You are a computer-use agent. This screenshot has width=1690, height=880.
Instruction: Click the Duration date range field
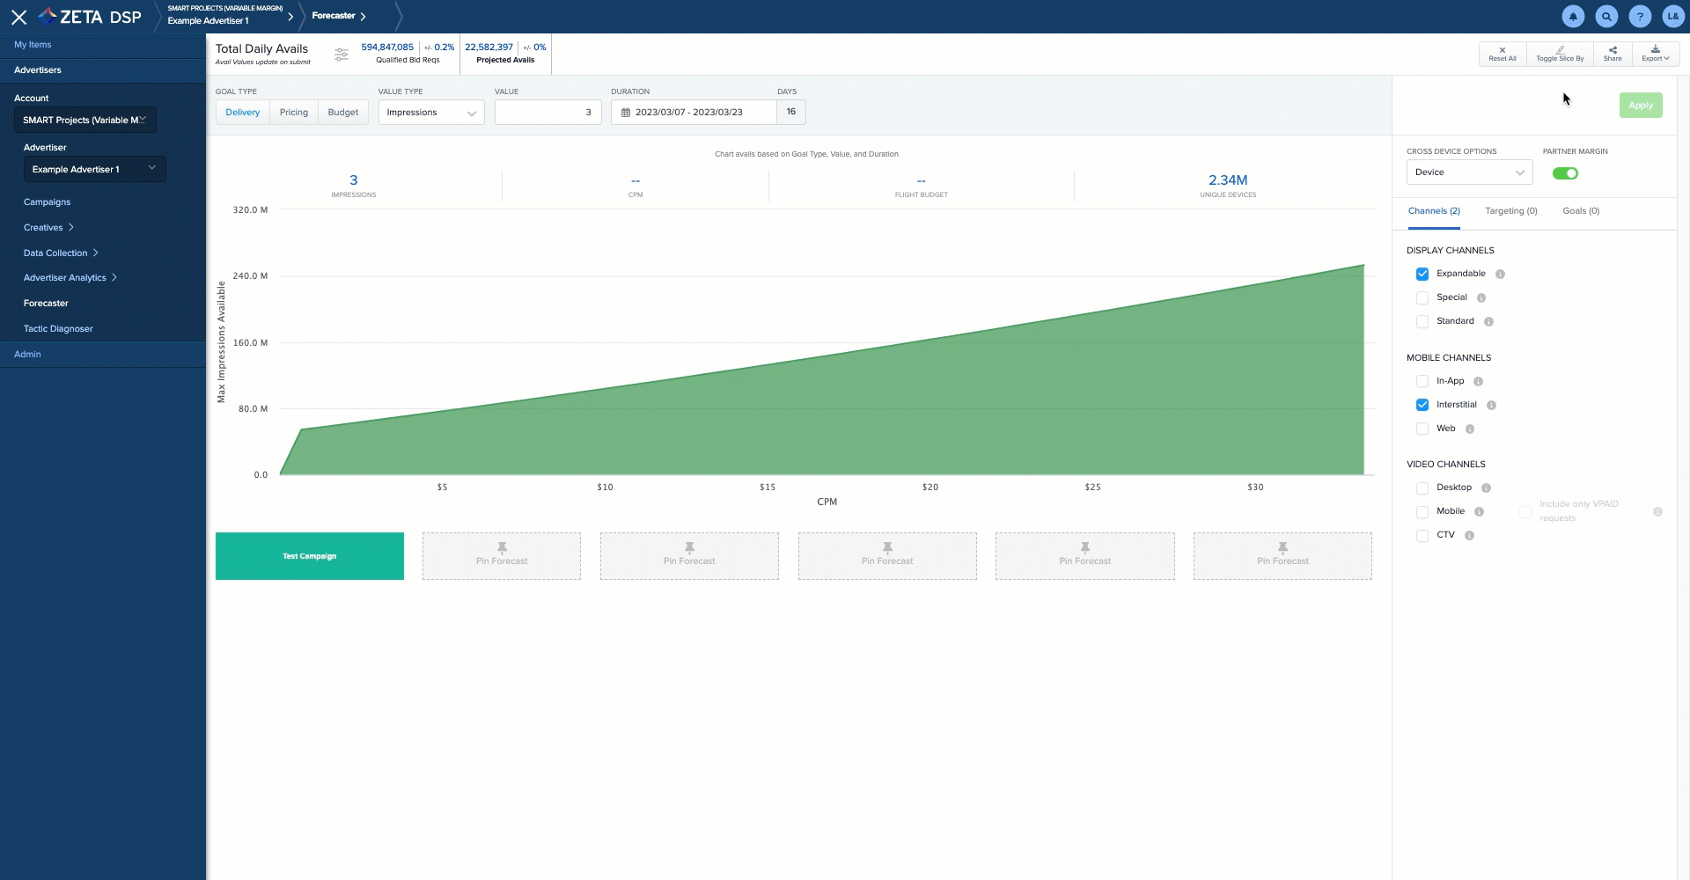(694, 113)
